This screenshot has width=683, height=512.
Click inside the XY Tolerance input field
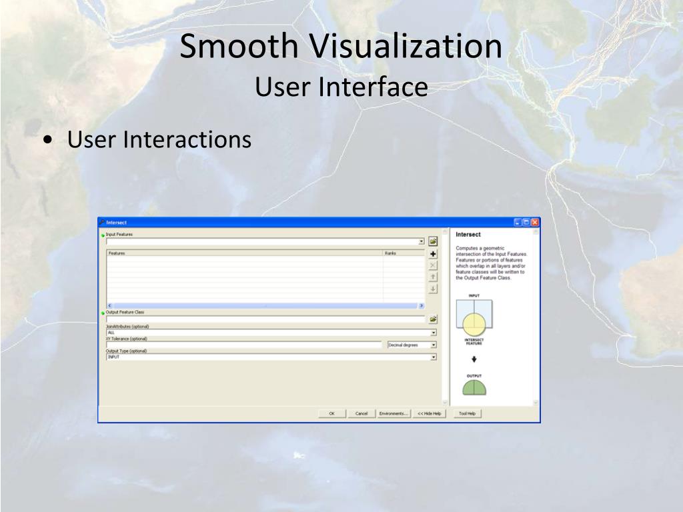(x=243, y=345)
